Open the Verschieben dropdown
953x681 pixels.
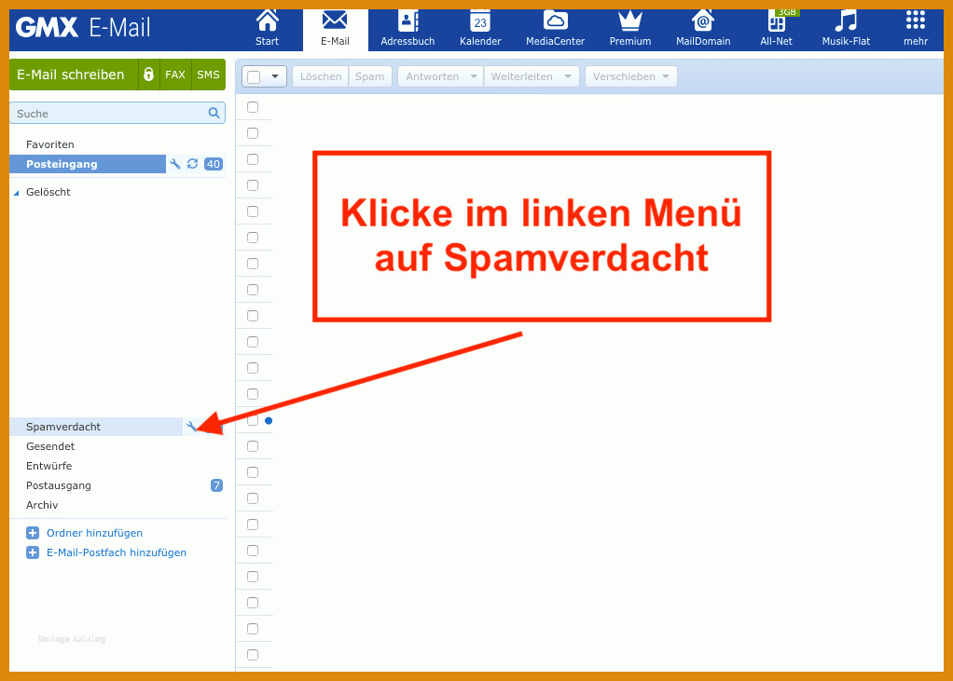coord(631,76)
